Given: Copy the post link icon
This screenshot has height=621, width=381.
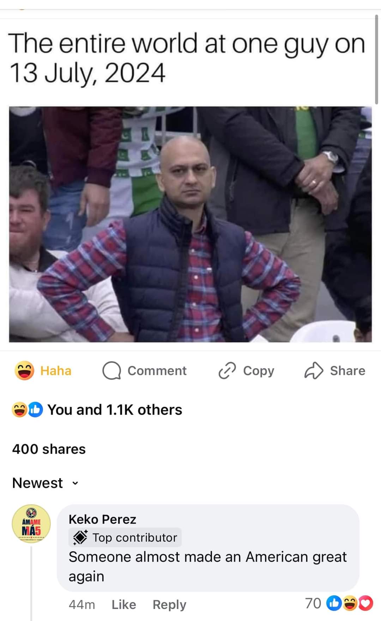Looking at the screenshot, I should tap(227, 370).
